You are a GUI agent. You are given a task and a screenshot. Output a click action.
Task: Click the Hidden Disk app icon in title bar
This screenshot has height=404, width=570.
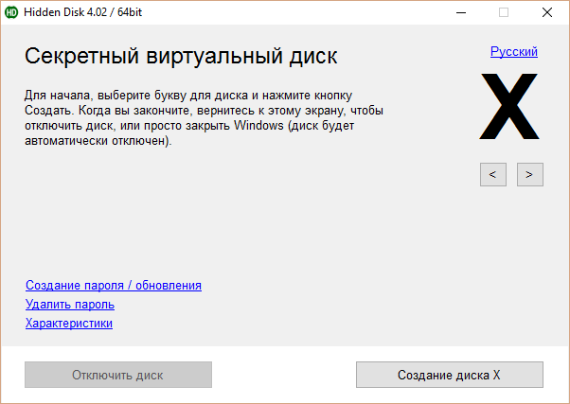coord(11,12)
